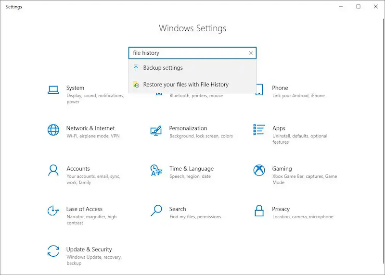This screenshot has width=385, height=275.
Task: Click 'Display, sound, notifications, power' text
Action: click(x=95, y=99)
